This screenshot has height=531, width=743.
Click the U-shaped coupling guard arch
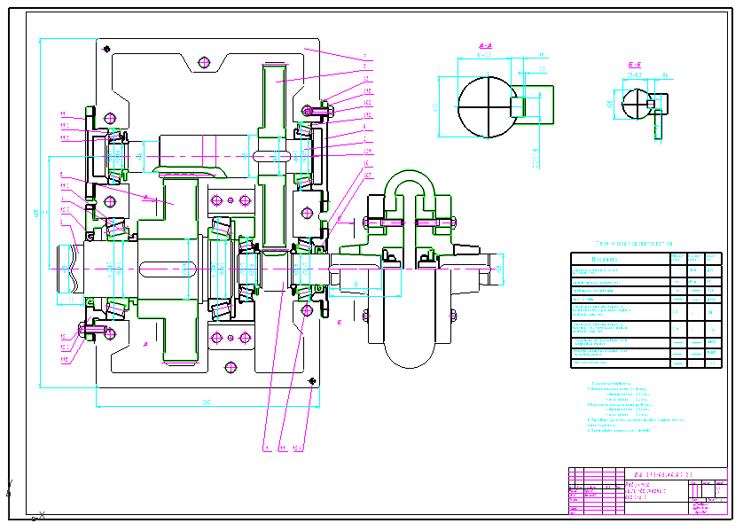click(x=410, y=189)
